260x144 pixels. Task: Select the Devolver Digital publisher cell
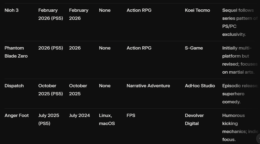pyautogui.click(x=194, y=119)
